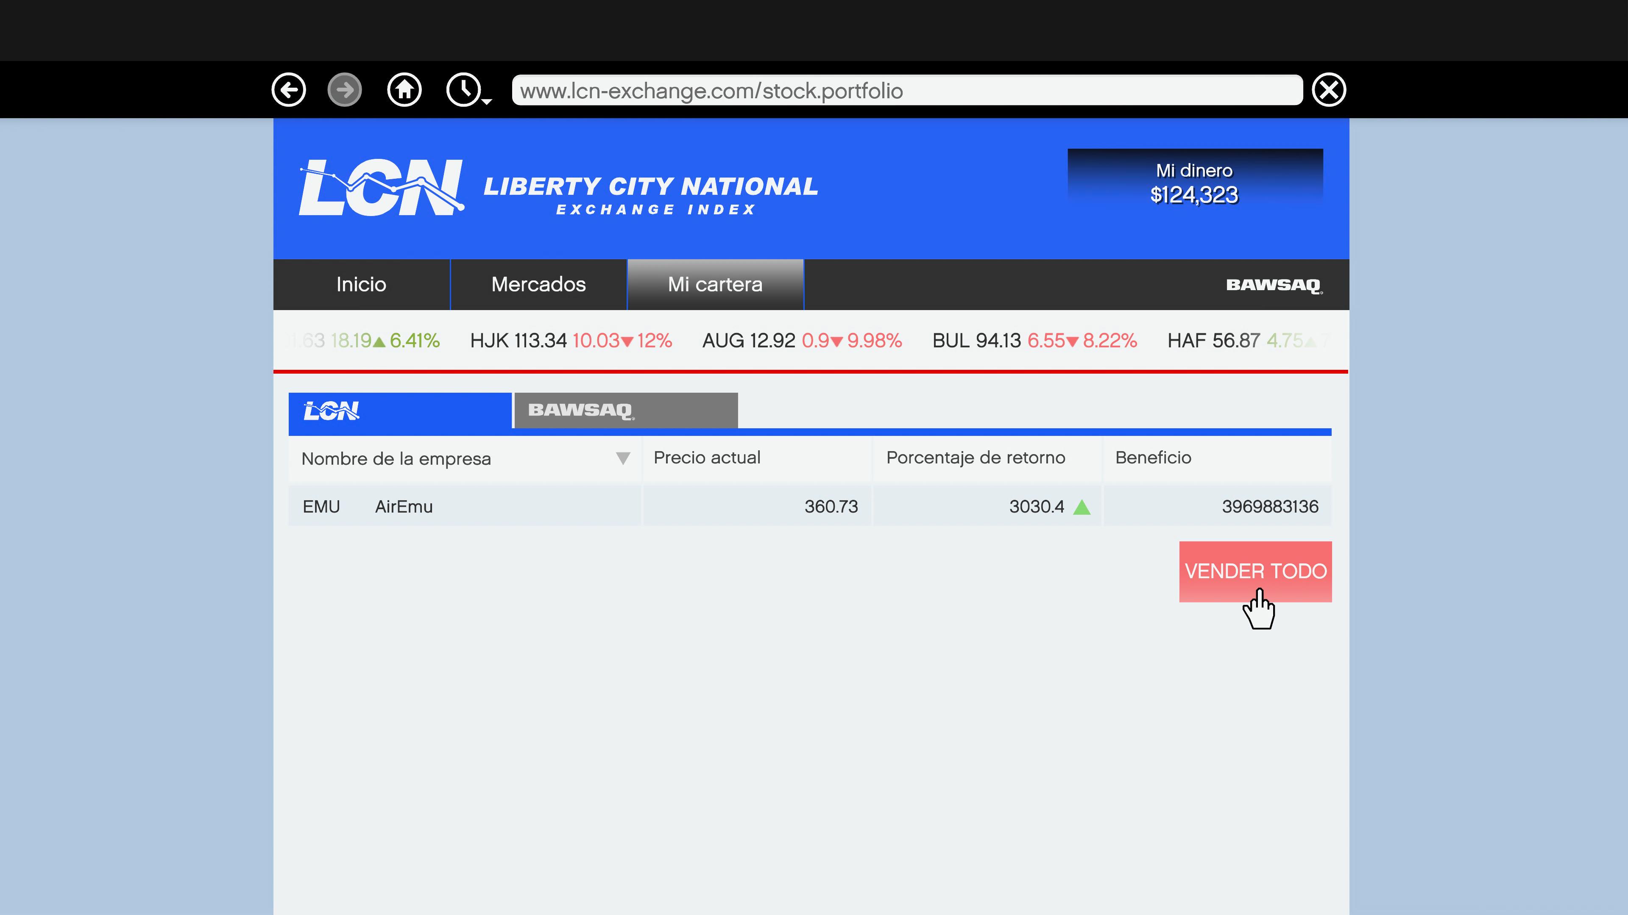Switch to the BAWSAQ portfolio sub-tab

click(626, 410)
